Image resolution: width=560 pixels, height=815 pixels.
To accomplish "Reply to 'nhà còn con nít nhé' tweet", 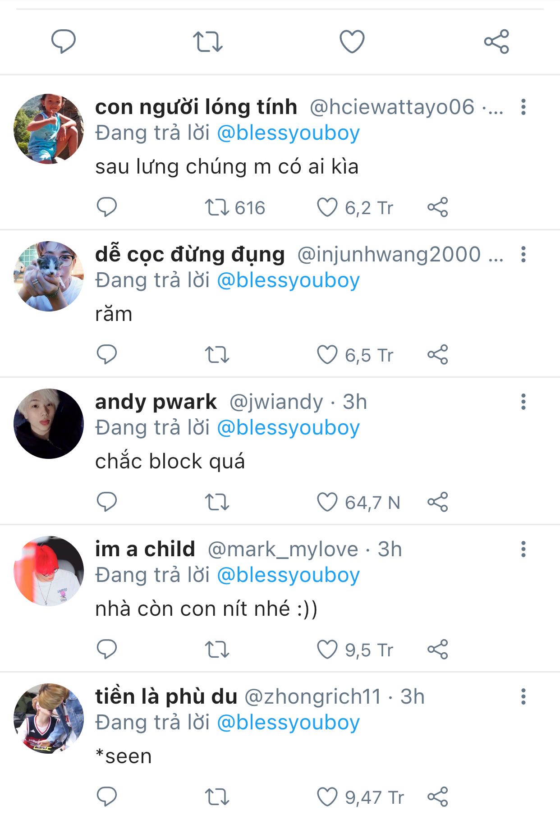I will pyautogui.click(x=107, y=650).
